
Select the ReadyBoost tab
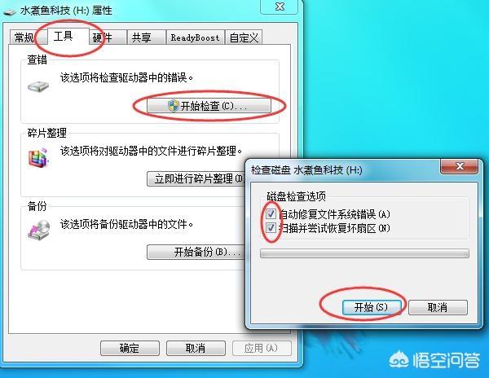click(196, 37)
